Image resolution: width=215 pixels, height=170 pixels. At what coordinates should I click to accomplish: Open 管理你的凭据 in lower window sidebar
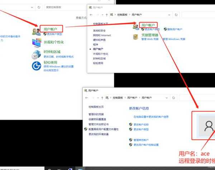click(x=96, y=114)
